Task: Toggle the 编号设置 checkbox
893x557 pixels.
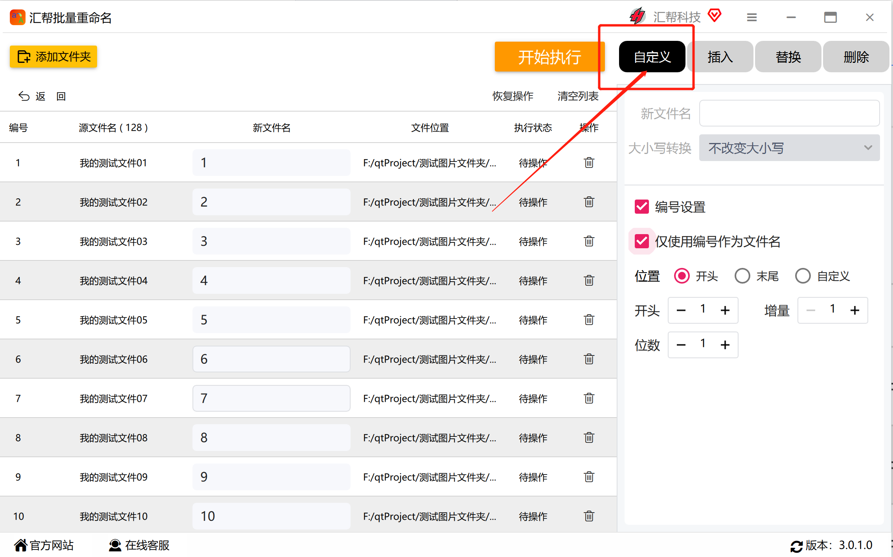Action: 642,207
